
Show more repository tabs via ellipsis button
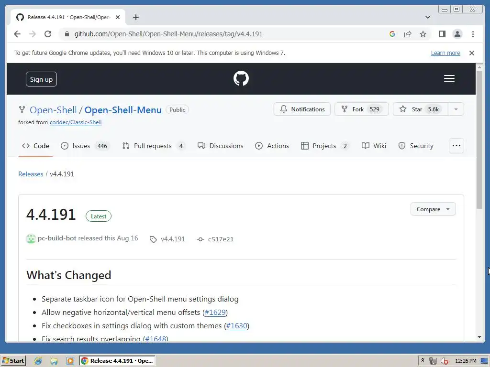coord(456,146)
